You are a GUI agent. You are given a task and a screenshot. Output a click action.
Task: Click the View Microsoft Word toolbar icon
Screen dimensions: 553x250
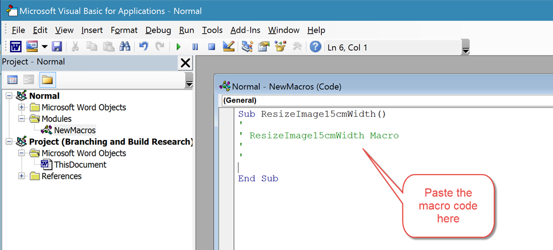[x=16, y=47]
